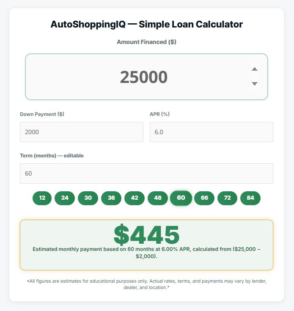Click the decrement arrow on Amount Financed
Screen dimensions: 294x311
tap(255, 84)
